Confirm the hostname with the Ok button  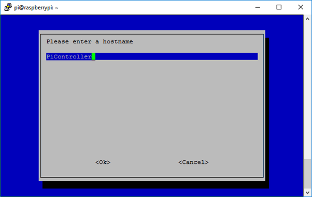(x=103, y=162)
